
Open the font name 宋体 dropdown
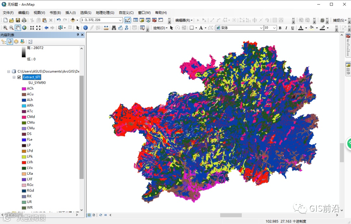(261, 28)
